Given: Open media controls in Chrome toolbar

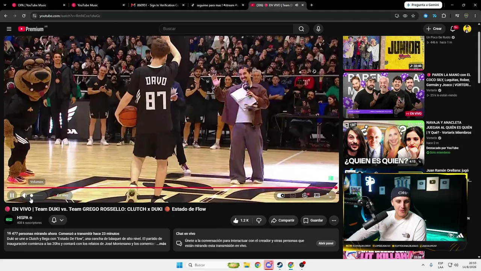Looking at the screenshot, I should point(457,16).
